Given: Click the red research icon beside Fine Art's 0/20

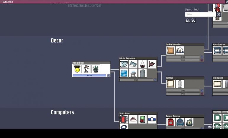Looking at the screenshot, I should 202,94.
